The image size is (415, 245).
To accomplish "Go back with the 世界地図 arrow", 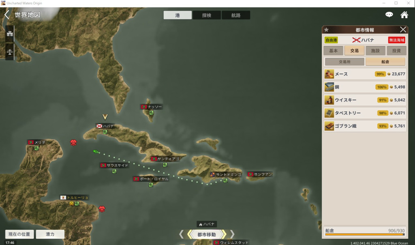I will tap(7, 15).
